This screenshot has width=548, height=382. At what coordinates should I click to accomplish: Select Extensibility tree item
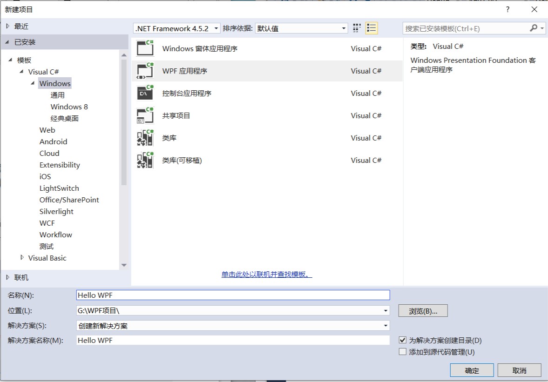click(60, 165)
